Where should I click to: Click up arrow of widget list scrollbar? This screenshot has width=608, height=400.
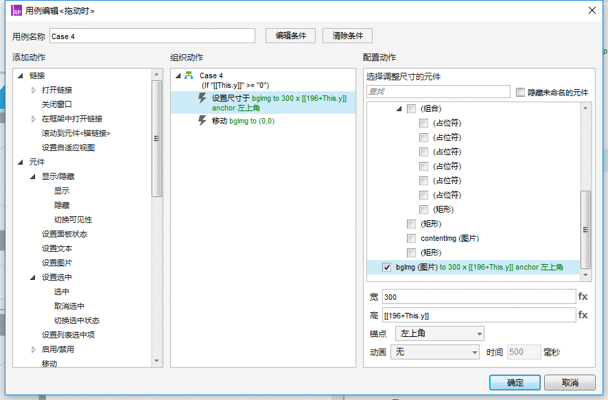tap(585, 108)
